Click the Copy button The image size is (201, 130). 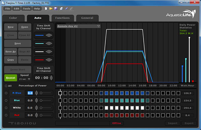click(x=11, y=60)
